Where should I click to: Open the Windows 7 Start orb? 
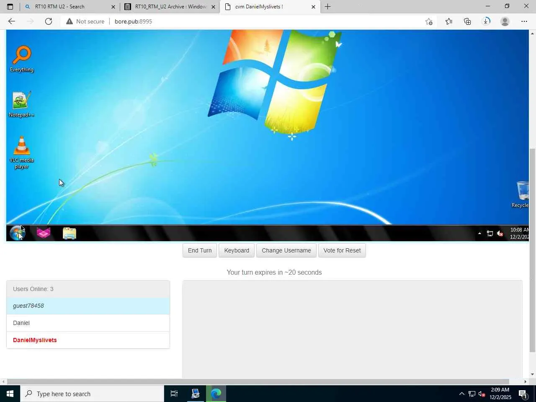[x=17, y=233]
